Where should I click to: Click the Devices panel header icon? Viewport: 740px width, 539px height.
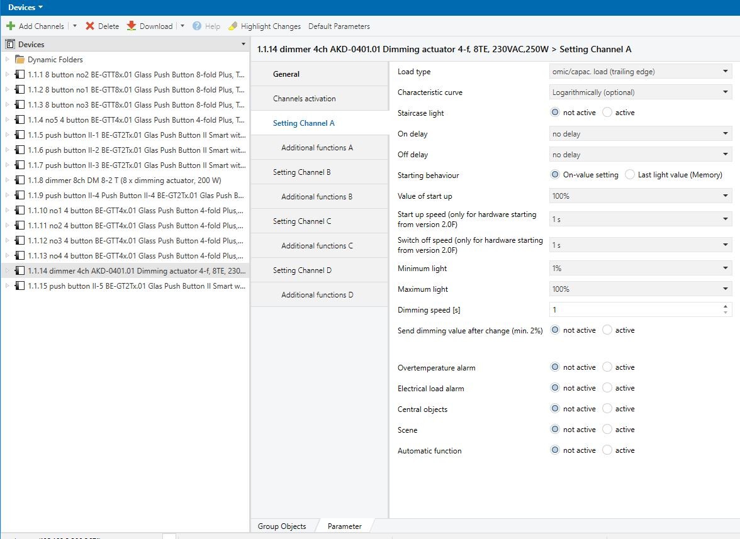[9, 45]
